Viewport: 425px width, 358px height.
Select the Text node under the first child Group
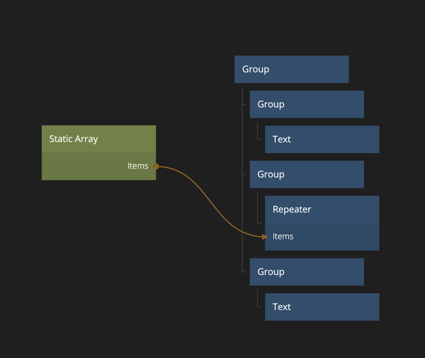click(322, 139)
